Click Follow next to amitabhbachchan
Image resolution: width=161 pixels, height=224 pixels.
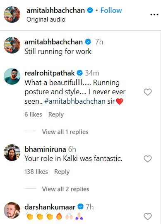coord(111,10)
